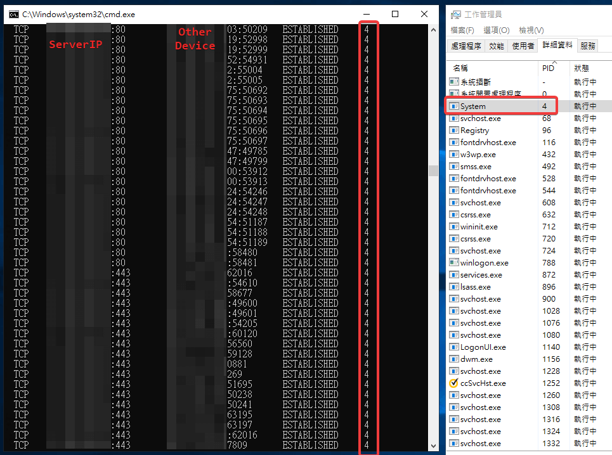
Task: Click the Task Manager title bar icon
Action: pyautogui.click(x=456, y=14)
